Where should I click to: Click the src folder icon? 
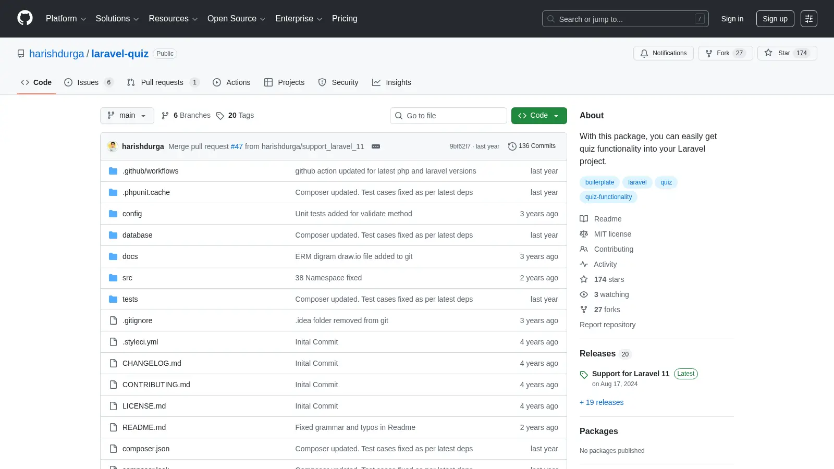point(113,278)
